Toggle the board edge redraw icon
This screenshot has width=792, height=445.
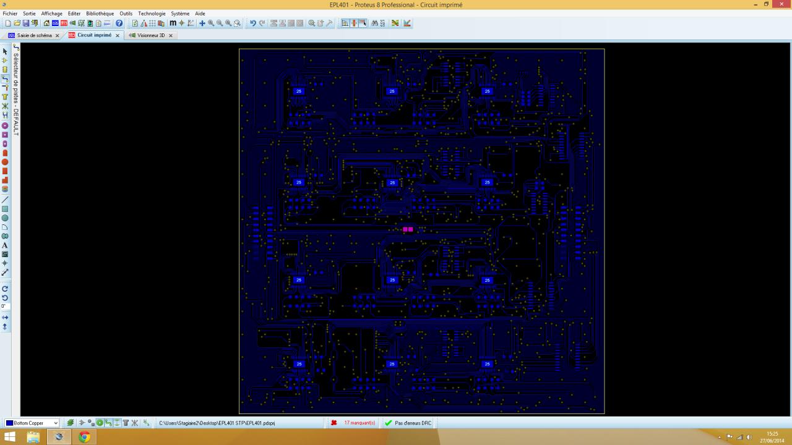click(134, 23)
